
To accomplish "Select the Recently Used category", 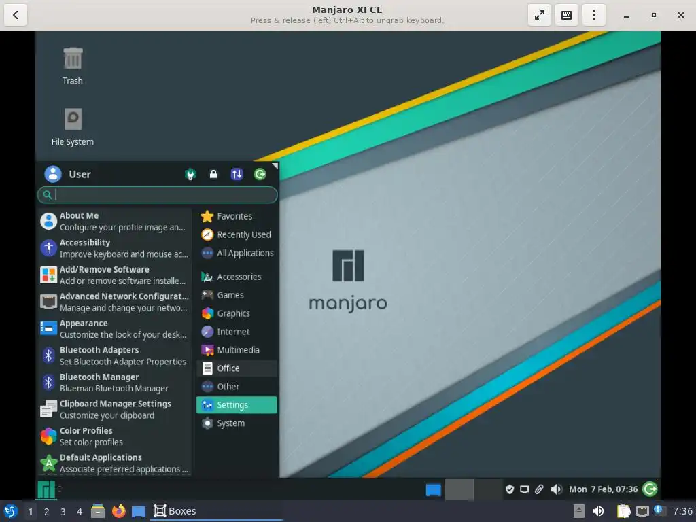I will [237, 234].
